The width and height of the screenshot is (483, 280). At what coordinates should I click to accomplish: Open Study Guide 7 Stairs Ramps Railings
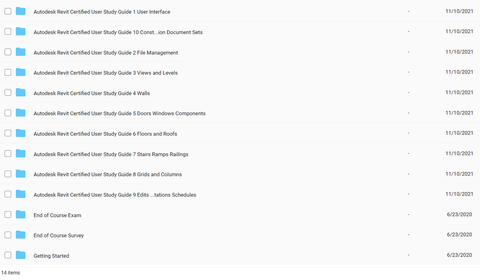click(111, 154)
